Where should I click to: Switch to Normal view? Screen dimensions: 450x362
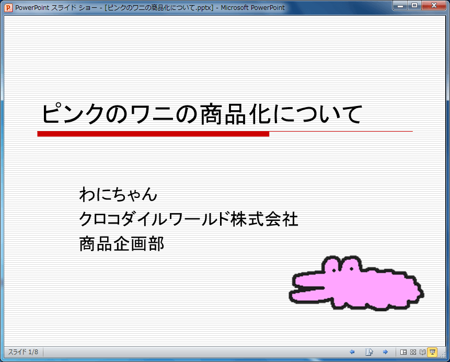[403, 352]
